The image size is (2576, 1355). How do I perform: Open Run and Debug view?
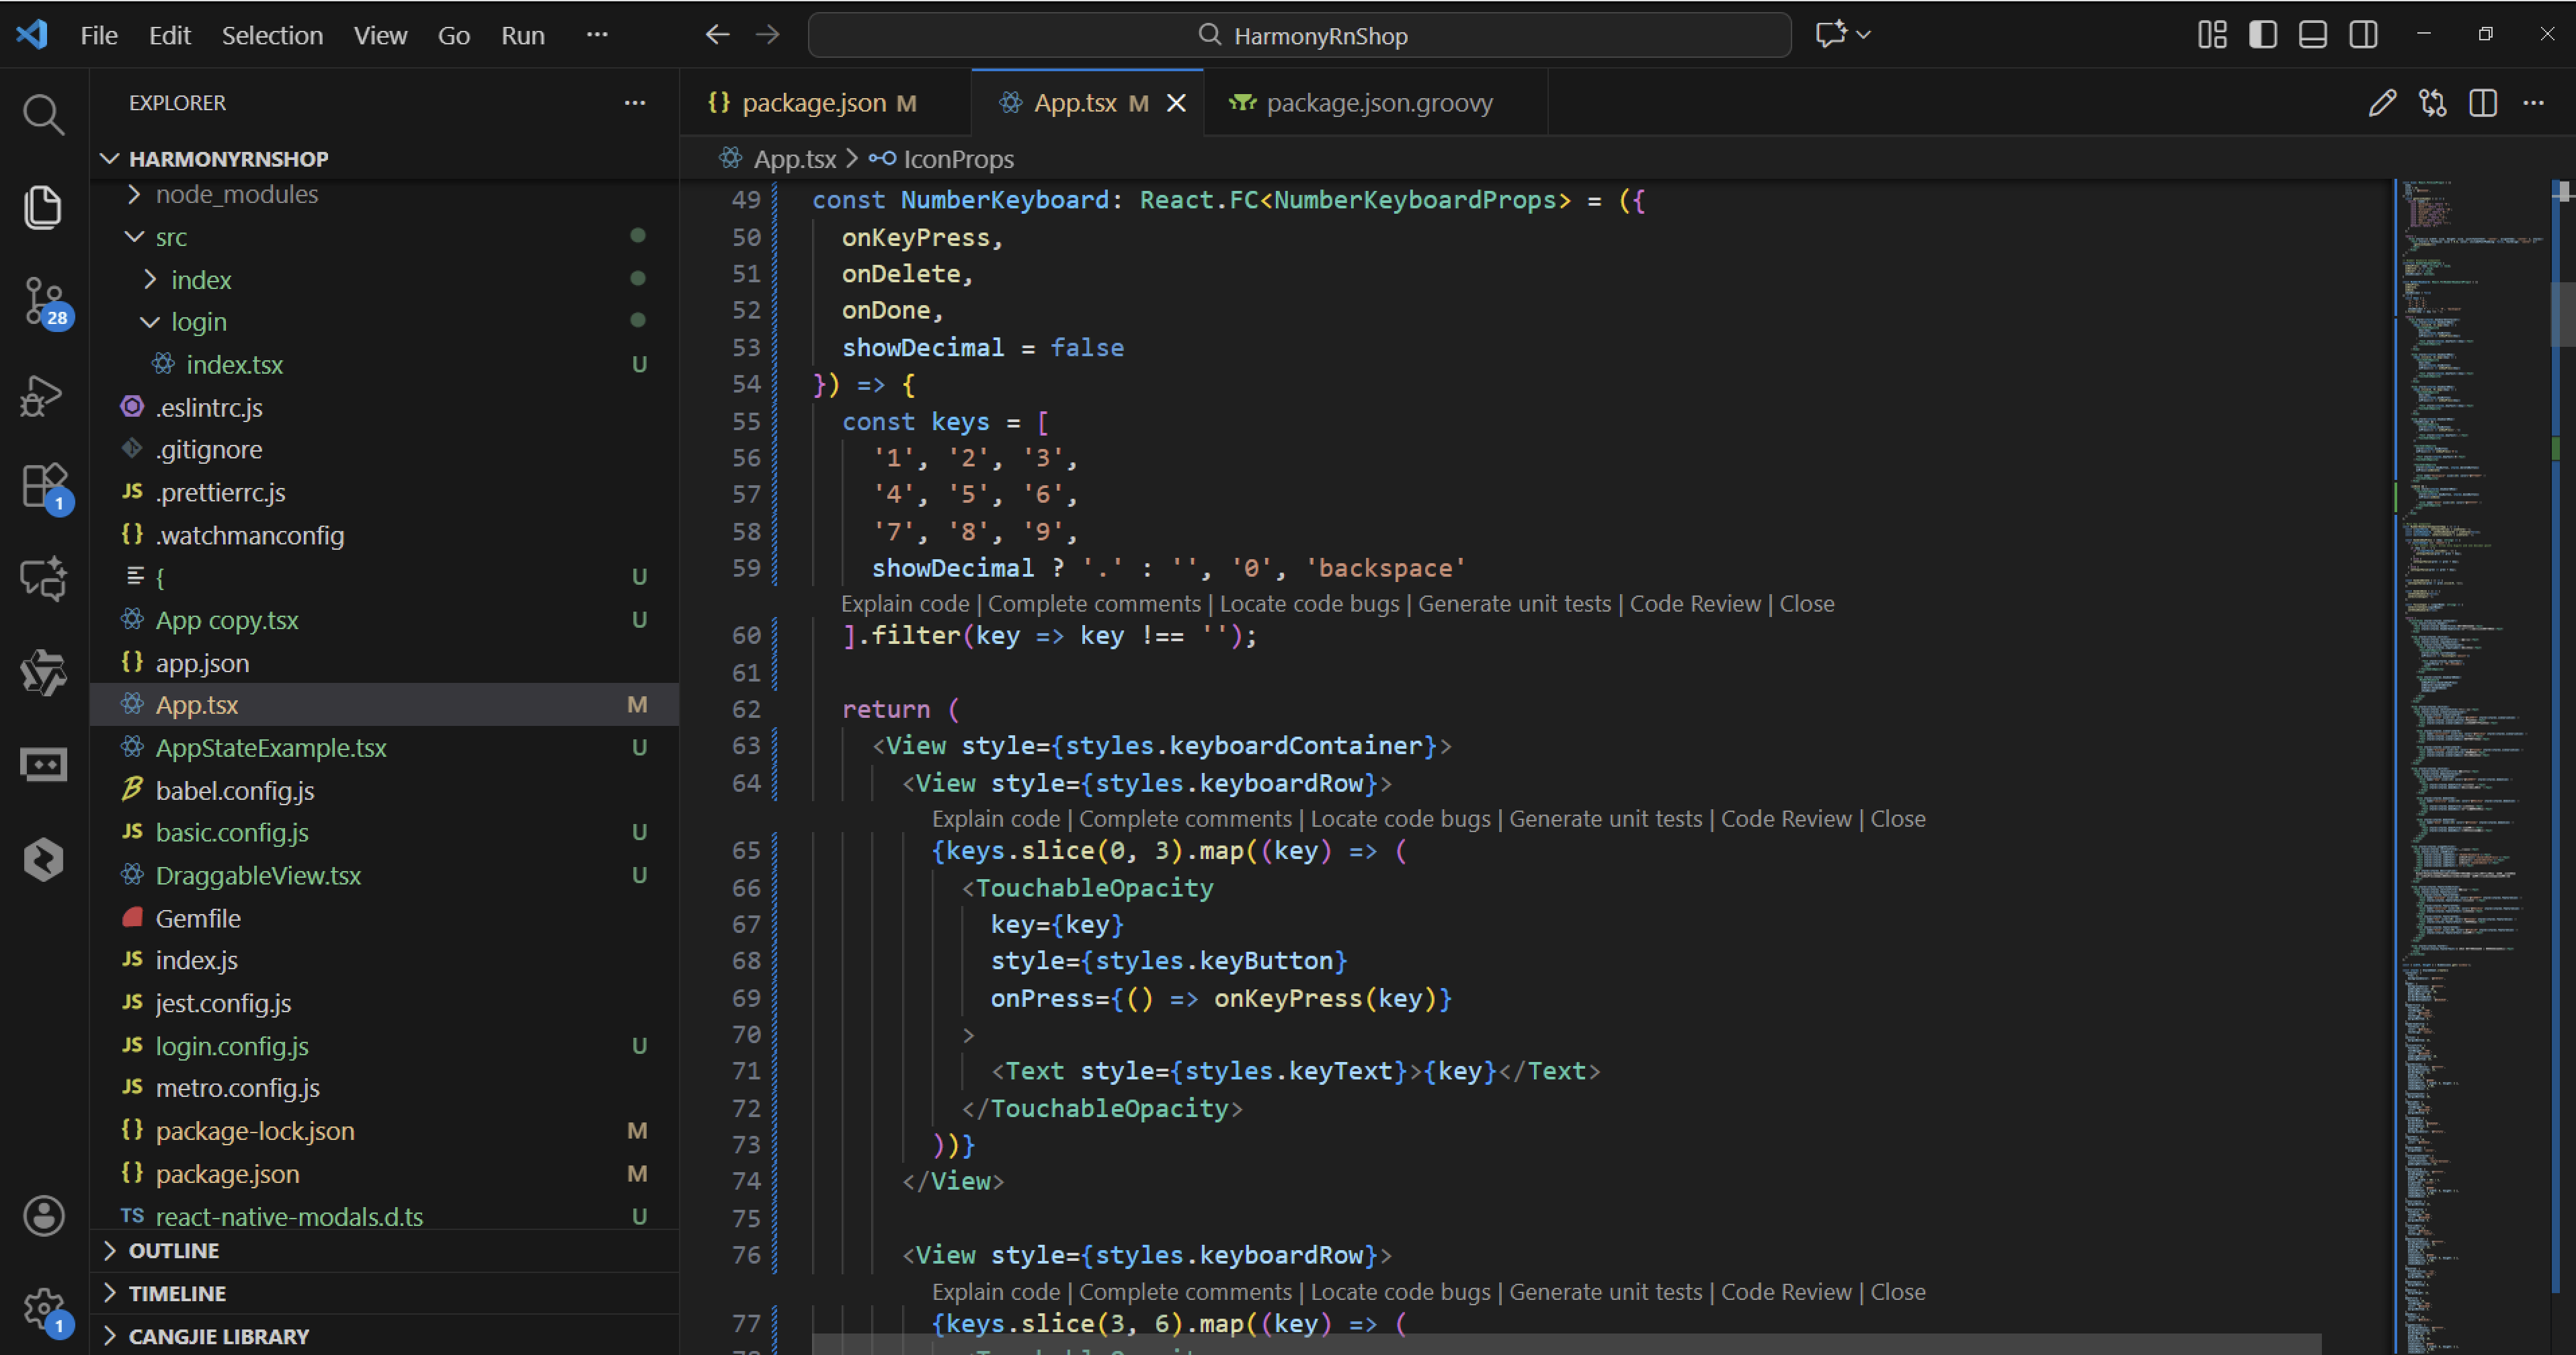[x=43, y=396]
